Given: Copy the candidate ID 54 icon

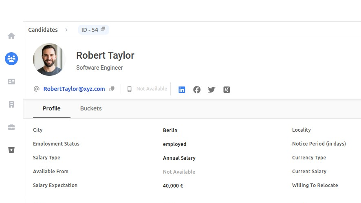Looking at the screenshot, I should coord(103,29).
